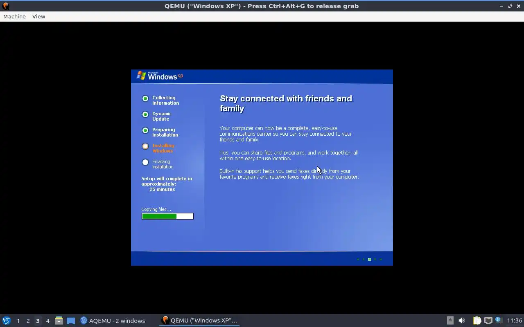Click 'Stay connected with friends and family' heading
This screenshot has height=327, width=524.
coord(286,103)
